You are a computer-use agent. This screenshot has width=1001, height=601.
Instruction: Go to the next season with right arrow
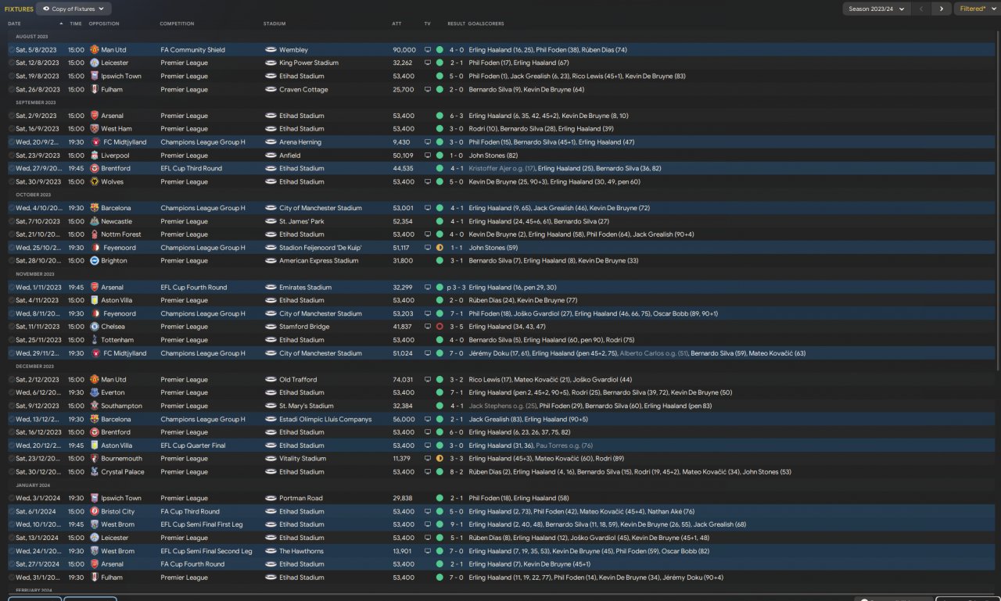tap(942, 9)
